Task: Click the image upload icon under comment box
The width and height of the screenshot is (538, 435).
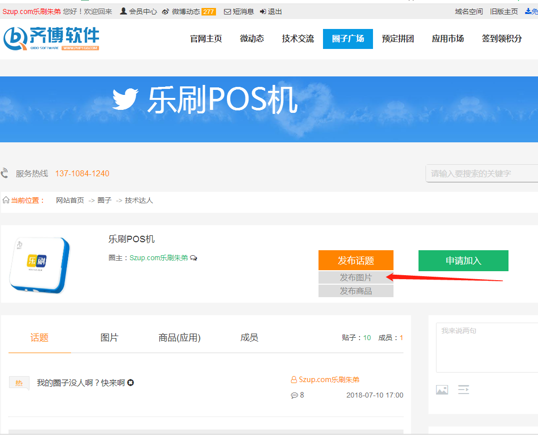Action: (x=442, y=390)
